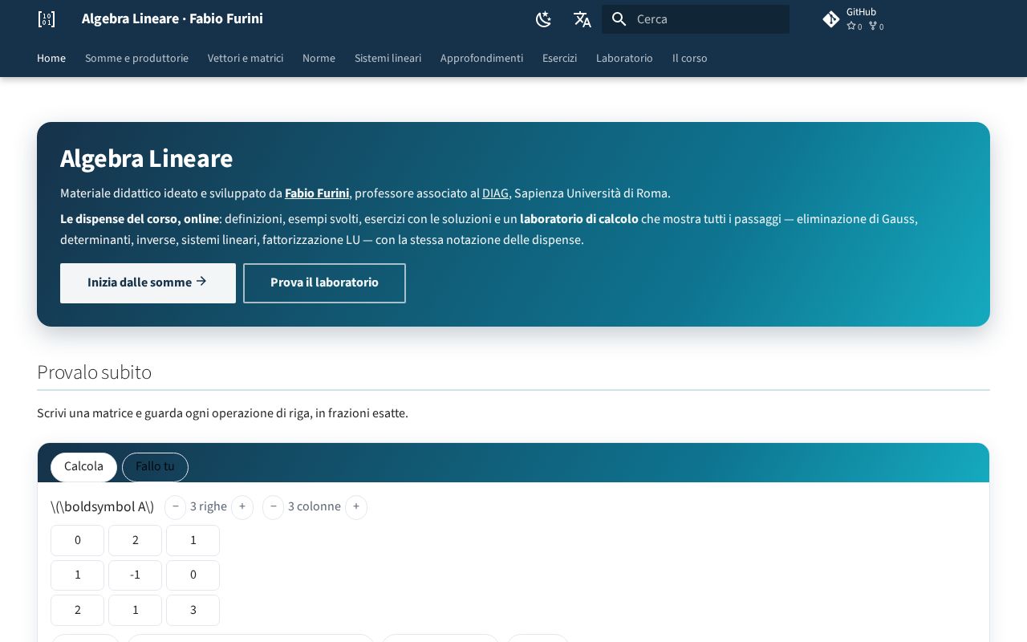Open the DIAG link
The image size is (1027, 642).
pos(495,193)
